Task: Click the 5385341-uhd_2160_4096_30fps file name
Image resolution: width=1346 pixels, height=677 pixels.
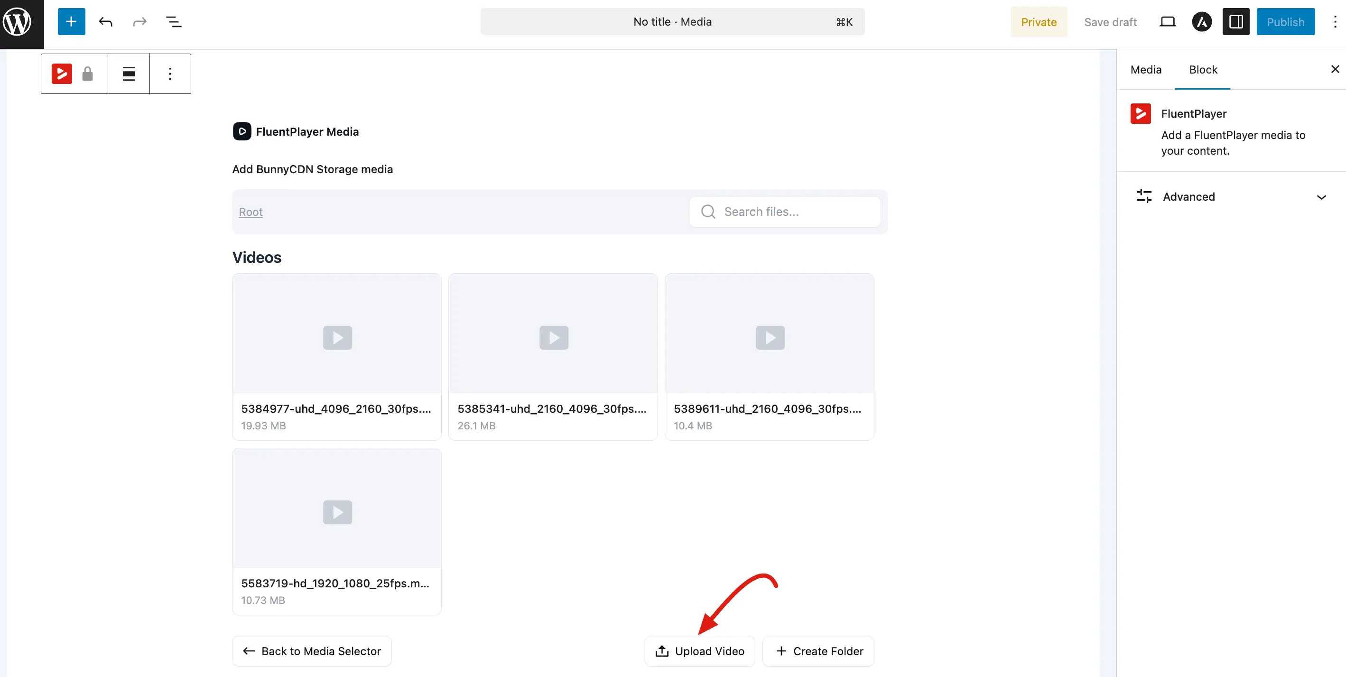Action: pos(552,408)
